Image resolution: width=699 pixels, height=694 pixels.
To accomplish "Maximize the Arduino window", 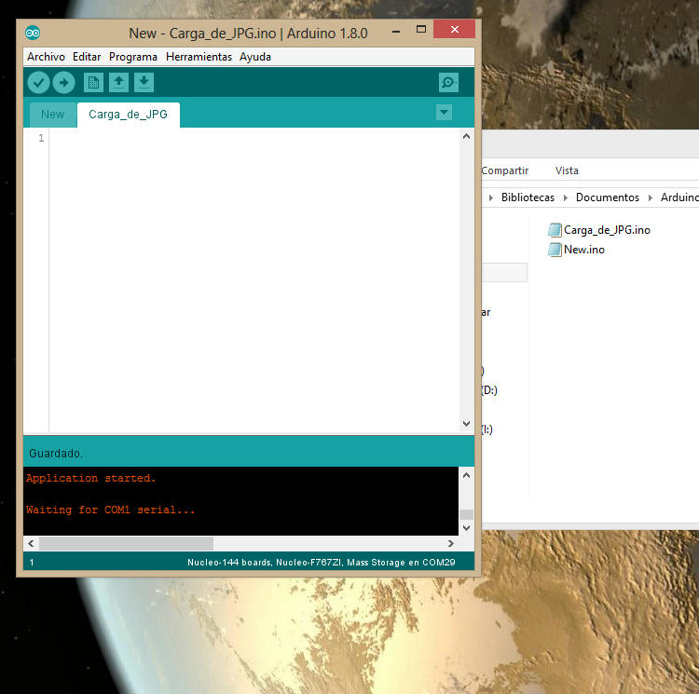I will tap(421, 30).
